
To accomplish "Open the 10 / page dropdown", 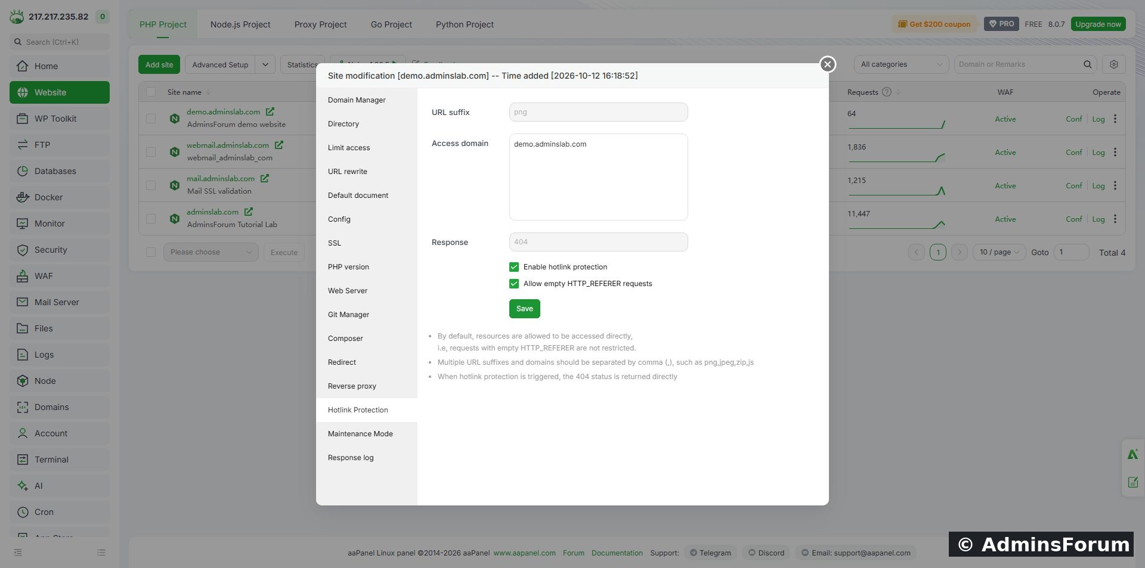I will point(999,252).
